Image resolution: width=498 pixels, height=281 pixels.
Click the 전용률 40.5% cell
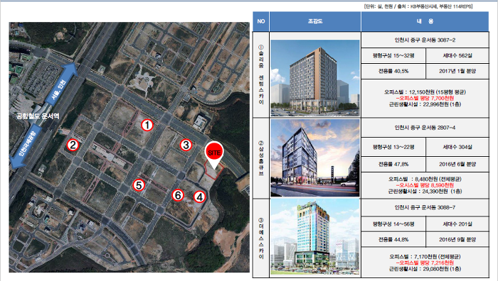click(x=393, y=71)
